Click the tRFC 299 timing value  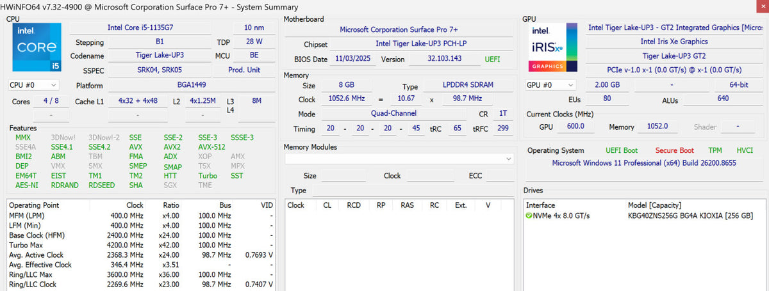[x=502, y=129]
